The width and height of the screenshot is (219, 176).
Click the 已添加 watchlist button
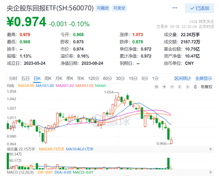[199, 8]
